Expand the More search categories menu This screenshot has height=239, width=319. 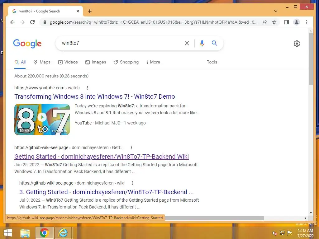click(153, 62)
